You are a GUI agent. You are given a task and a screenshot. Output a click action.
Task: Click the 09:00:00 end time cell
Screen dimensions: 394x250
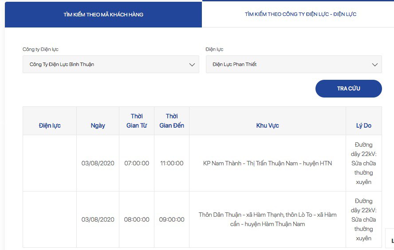172,219
